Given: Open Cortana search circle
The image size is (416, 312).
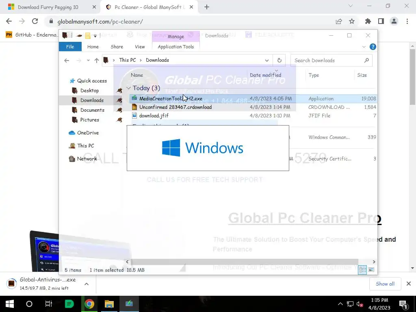Looking at the screenshot, I should pyautogui.click(x=29, y=304).
